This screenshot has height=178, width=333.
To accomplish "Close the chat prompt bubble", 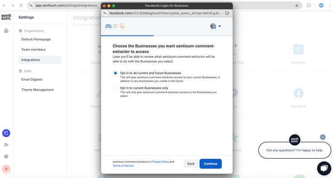I will coord(322,137).
